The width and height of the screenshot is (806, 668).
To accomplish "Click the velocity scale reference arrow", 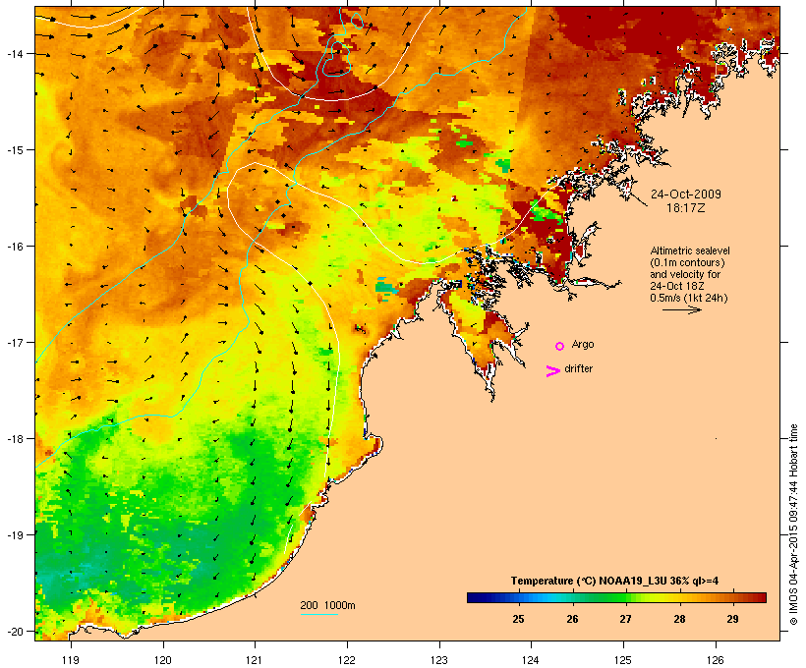I will click(681, 309).
